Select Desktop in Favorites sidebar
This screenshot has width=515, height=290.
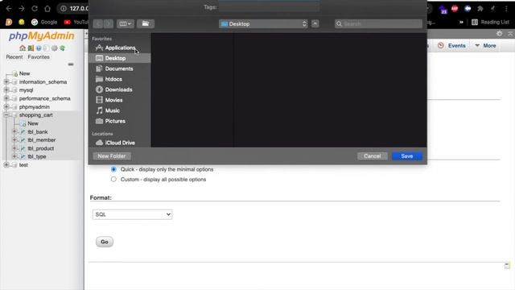[x=120, y=58]
